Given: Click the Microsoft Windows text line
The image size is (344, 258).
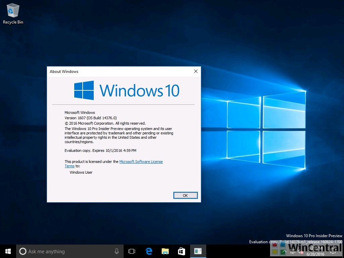Looking at the screenshot, I should pyautogui.click(x=80, y=113).
